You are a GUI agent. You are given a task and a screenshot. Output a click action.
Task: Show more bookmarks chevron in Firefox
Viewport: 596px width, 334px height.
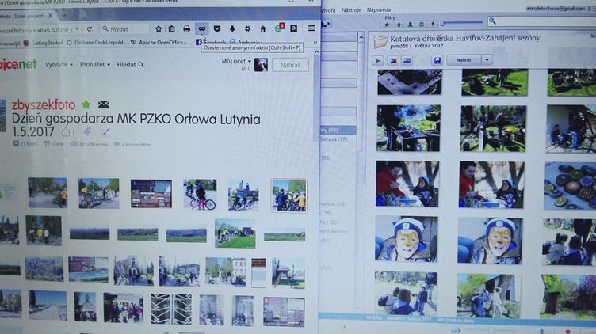[x=315, y=42]
